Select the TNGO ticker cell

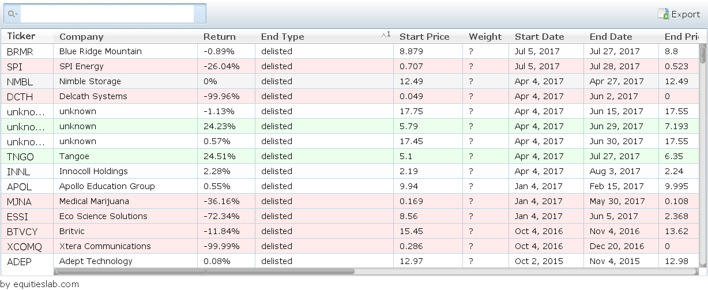(27, 156)
